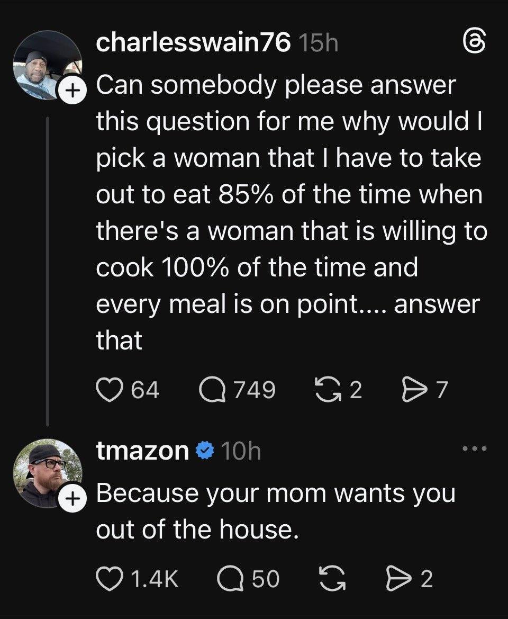
Task: Open charlesswain76's profile from username
Action: click(193, 43)
